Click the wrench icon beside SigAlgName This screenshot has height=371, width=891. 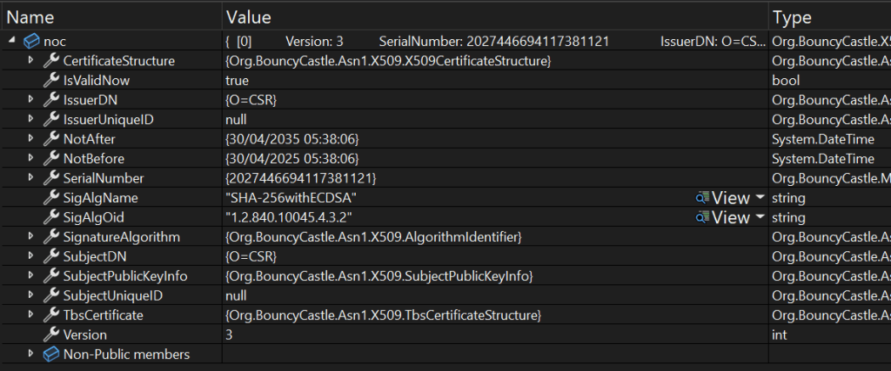pyautogui.click(x=51, y=198)
